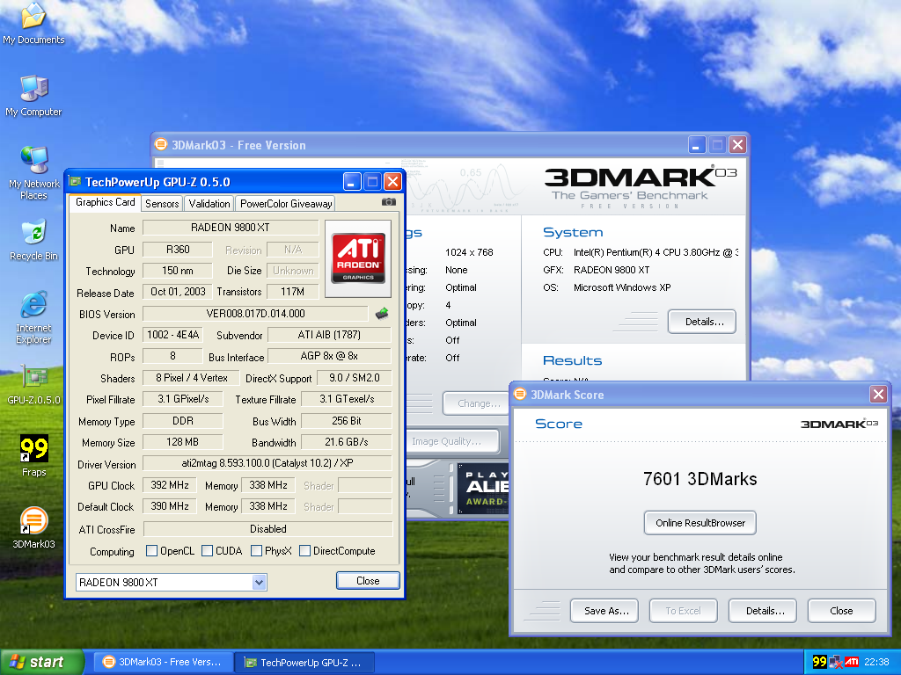The height and width of the screenshot is (675, 901).
Task: Switch to the Sensors tab
Action: click(x=162, y=203)
